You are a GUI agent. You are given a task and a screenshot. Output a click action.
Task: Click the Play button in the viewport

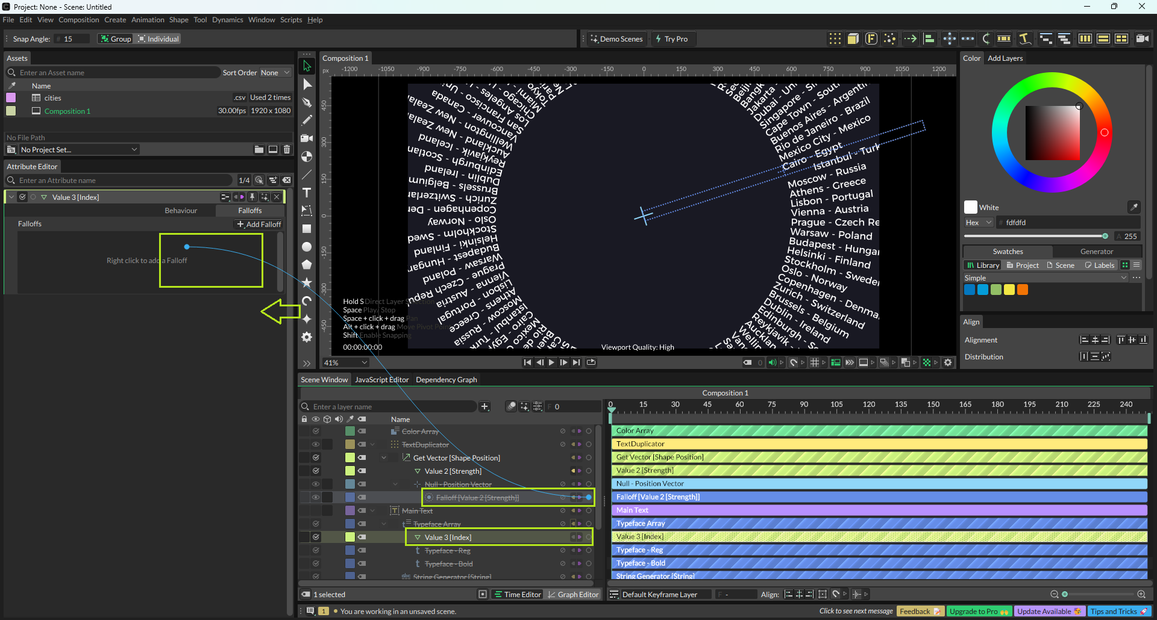pos(551,362)
